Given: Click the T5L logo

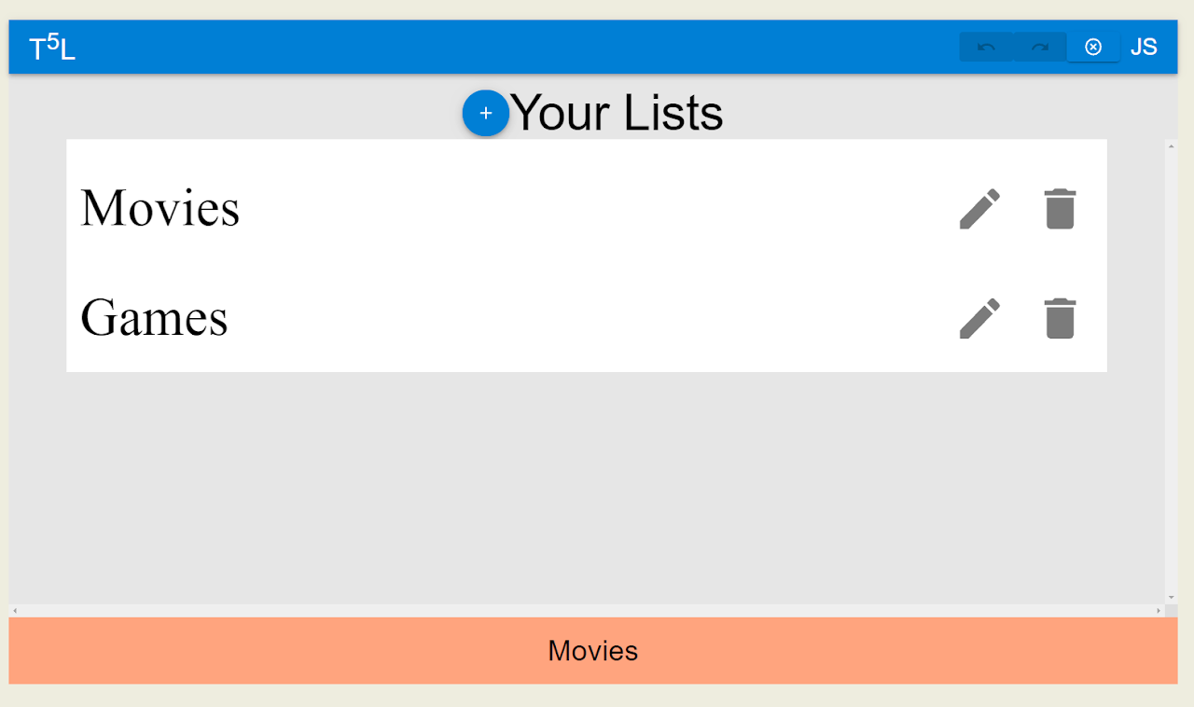Looking at the screenshot, I should click(52, 48).
